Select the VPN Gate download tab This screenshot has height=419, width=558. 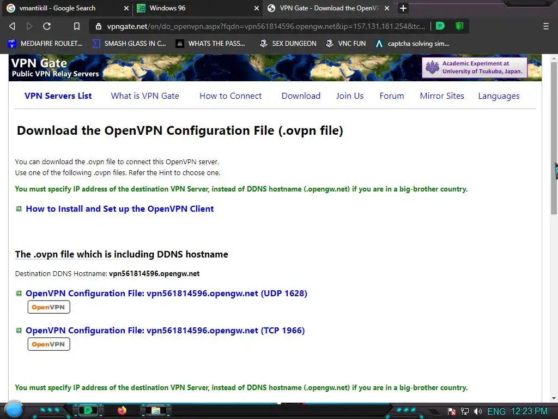(x=329, y=8)
